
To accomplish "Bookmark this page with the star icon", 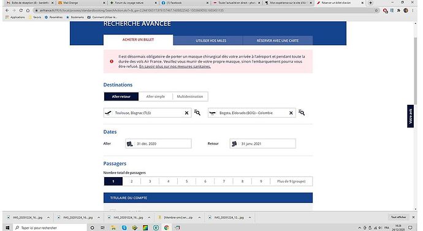I will [376, 10].
